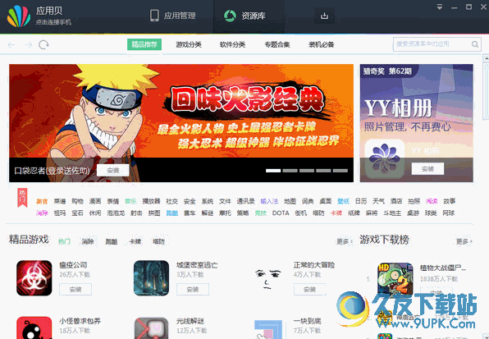
Task: Go forward with the right arrow
Action: tap(29, 45)
